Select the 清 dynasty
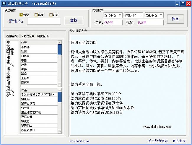This screenshot has width=192, height=145. pyautogui.click(x=8, y=87)
